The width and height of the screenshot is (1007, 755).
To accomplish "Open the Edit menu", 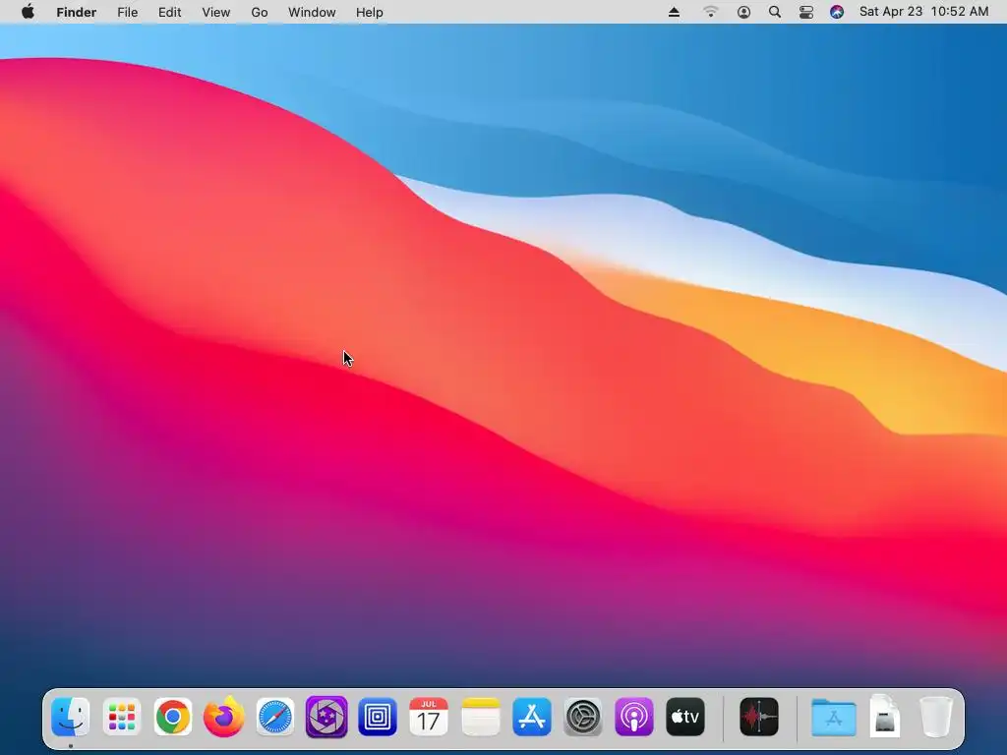I will [169, 12].
